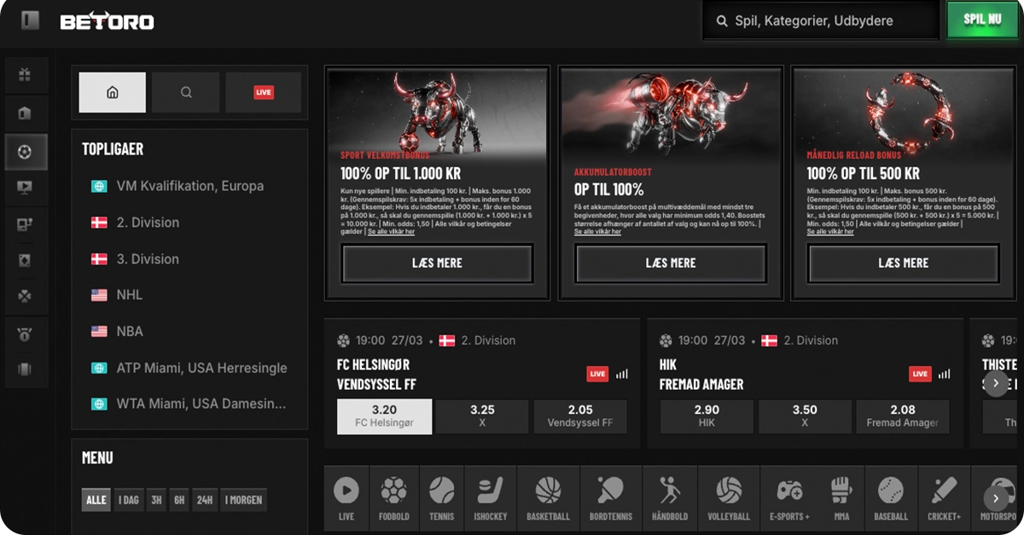The height and width of the screenshot is (535, 1024).
Task: Filter menu by ALLE
Action: coord(96,499)
